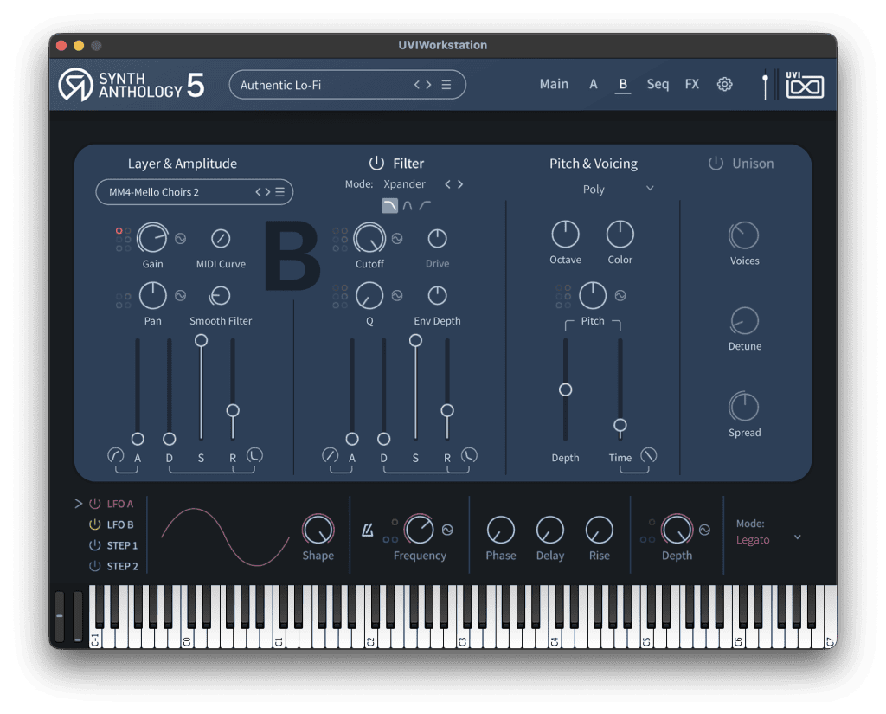Open the MM4-Mello Choirs 2 list icon
This screenshot has height=714, width=886.
click(x=279, y=192)
